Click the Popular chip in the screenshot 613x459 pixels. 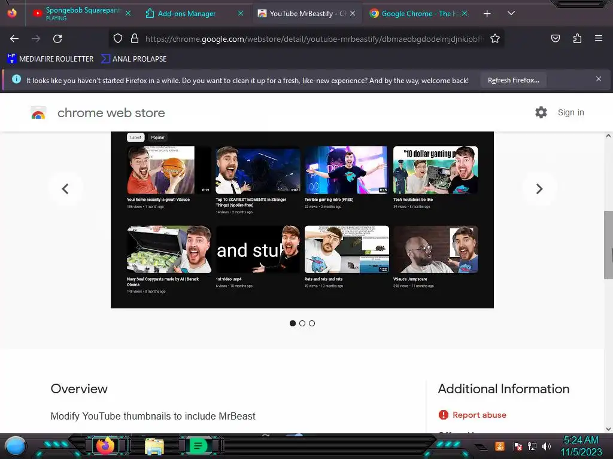158,137
